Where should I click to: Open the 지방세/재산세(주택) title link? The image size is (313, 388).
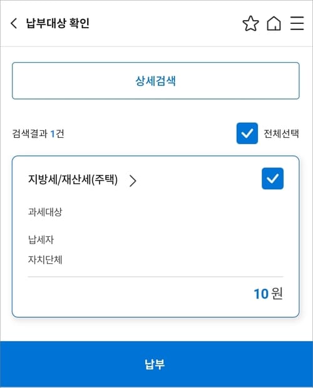73,180
